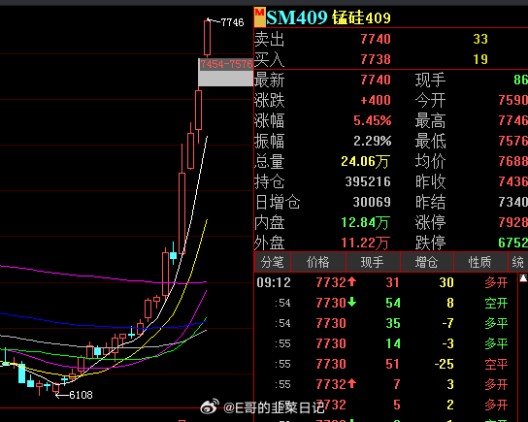Click the 涨停 label

pos(430,222)
